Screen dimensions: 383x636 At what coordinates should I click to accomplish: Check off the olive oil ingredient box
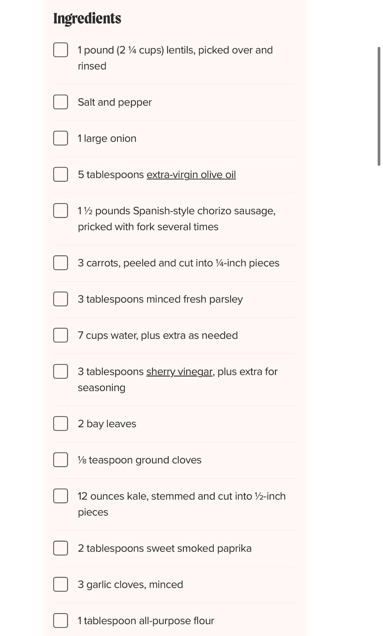pyautogui.click(x=61, y=174)
